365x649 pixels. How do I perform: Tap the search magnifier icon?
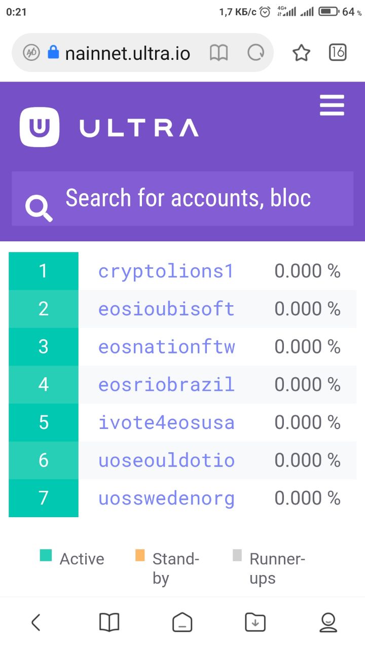click(x=39, y=208)
